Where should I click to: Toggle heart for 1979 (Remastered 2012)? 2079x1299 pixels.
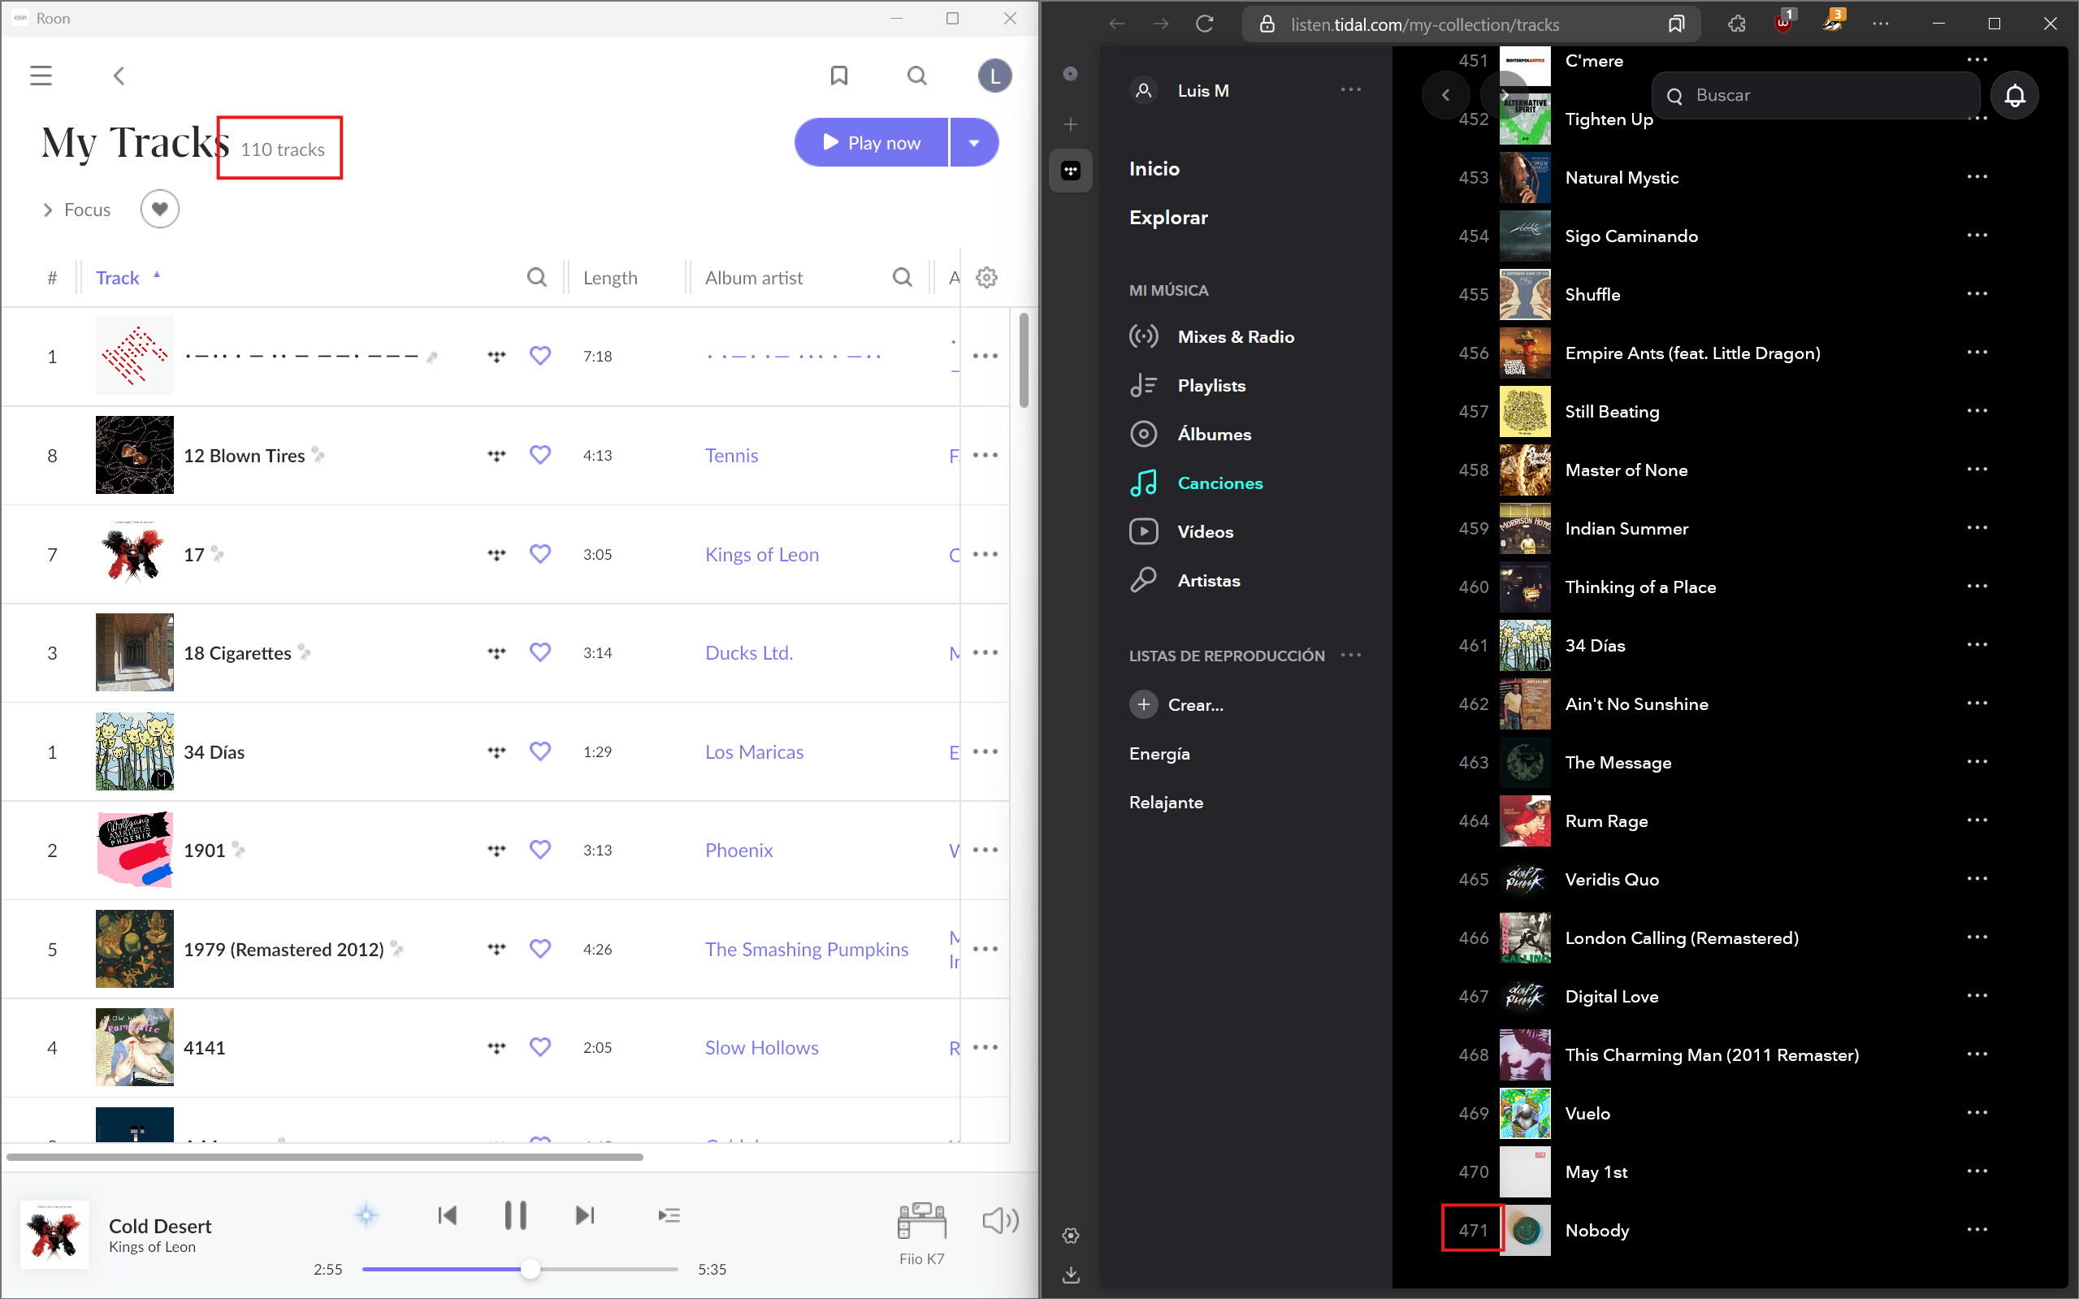[x=540, y=949]
